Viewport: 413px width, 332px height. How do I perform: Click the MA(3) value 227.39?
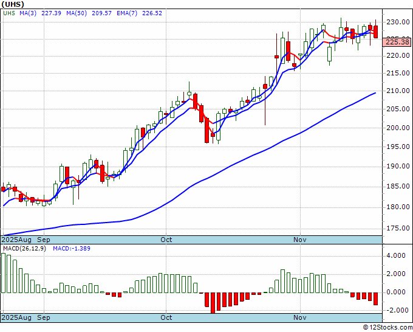pyautogui.click(x=52, y=13)
